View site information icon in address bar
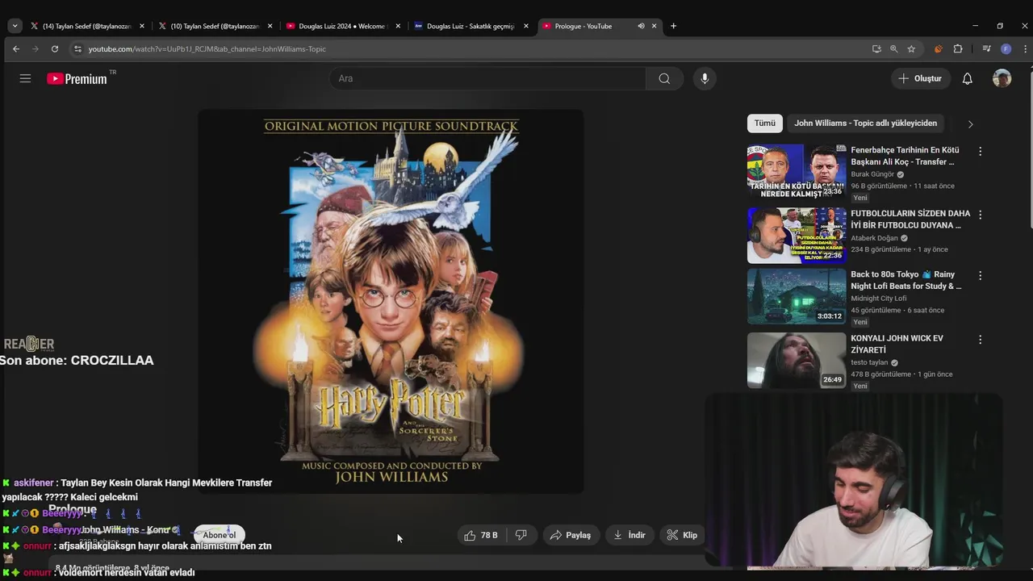1033x581 pixels. [x=77, y=49]
